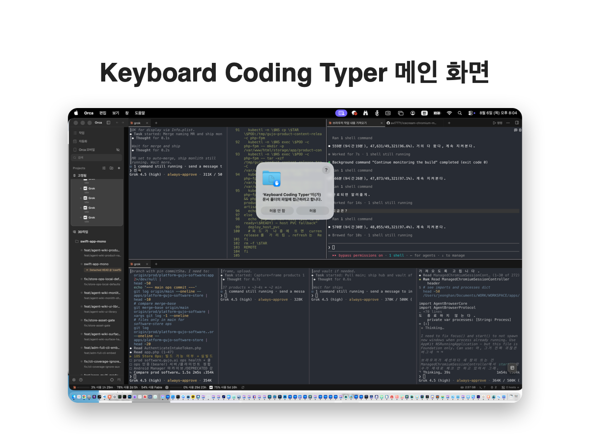Open the 편집 menu

point(103,113)
